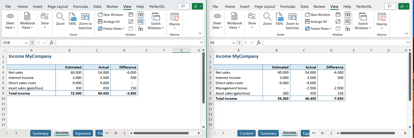Click Split icon in right window

[x=338, y=14]
